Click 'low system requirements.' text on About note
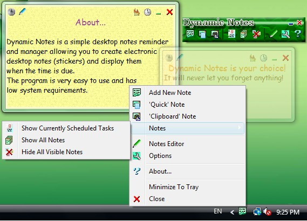Viewport: 307px width, 221px height. (x=47, y=91)
